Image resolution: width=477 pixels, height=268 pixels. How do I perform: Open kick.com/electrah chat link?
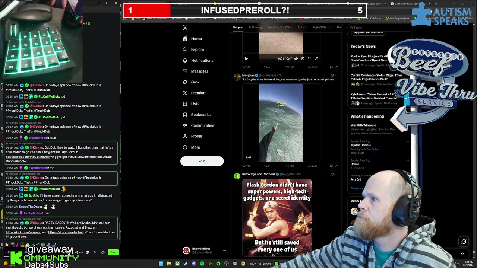click(66, 232)
